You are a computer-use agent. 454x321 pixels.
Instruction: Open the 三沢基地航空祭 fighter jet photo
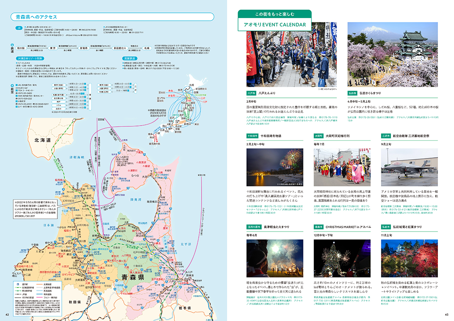409,167
